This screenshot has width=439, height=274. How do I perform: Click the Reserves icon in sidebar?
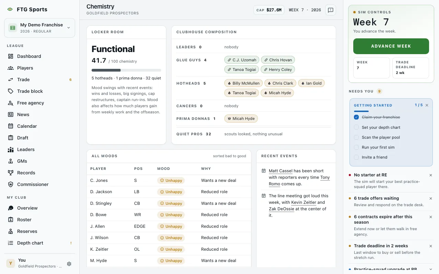tap(11, 231)
